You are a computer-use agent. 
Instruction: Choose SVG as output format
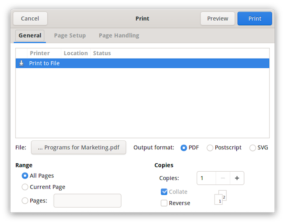click(x=252, y=148)
